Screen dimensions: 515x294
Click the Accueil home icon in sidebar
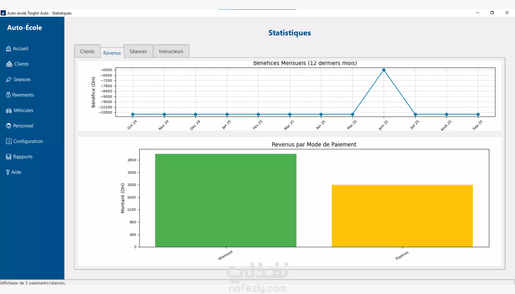tap(8, 48)
